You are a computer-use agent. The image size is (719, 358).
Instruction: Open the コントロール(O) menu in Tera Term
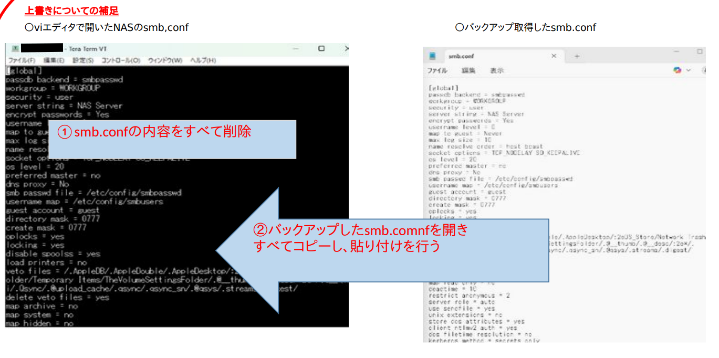[121, 60]
